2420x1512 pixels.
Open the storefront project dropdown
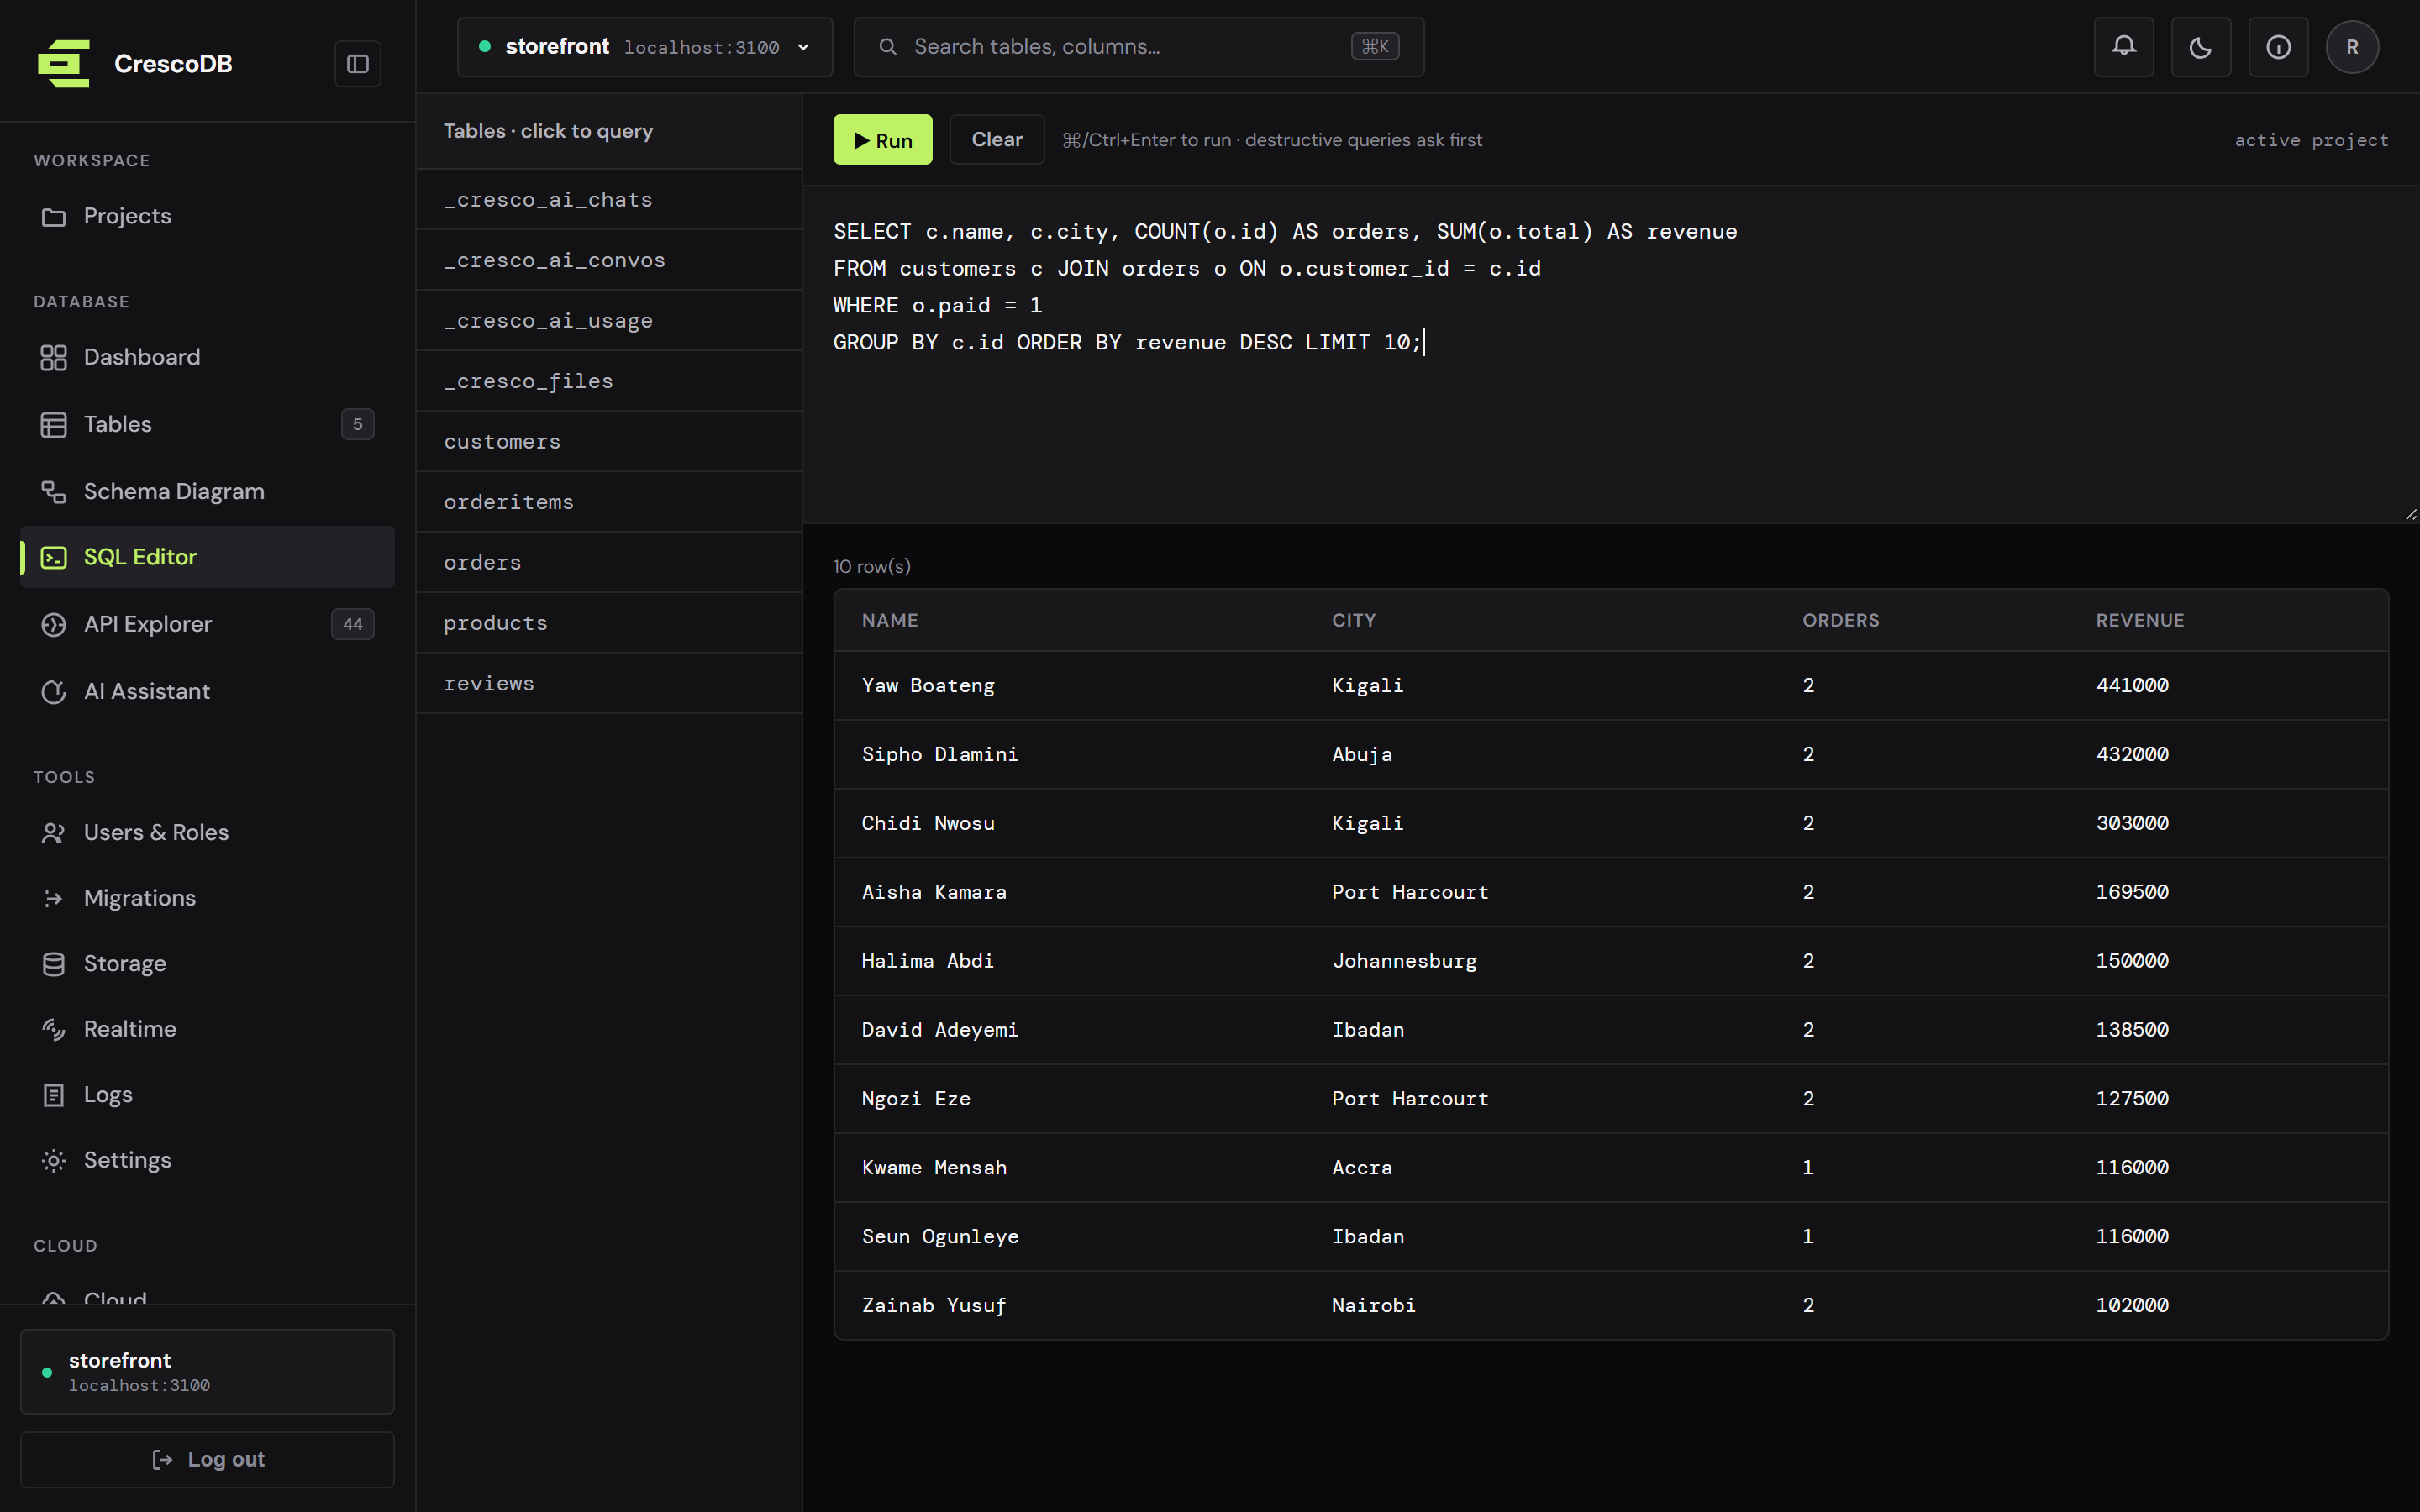[645, 47]
